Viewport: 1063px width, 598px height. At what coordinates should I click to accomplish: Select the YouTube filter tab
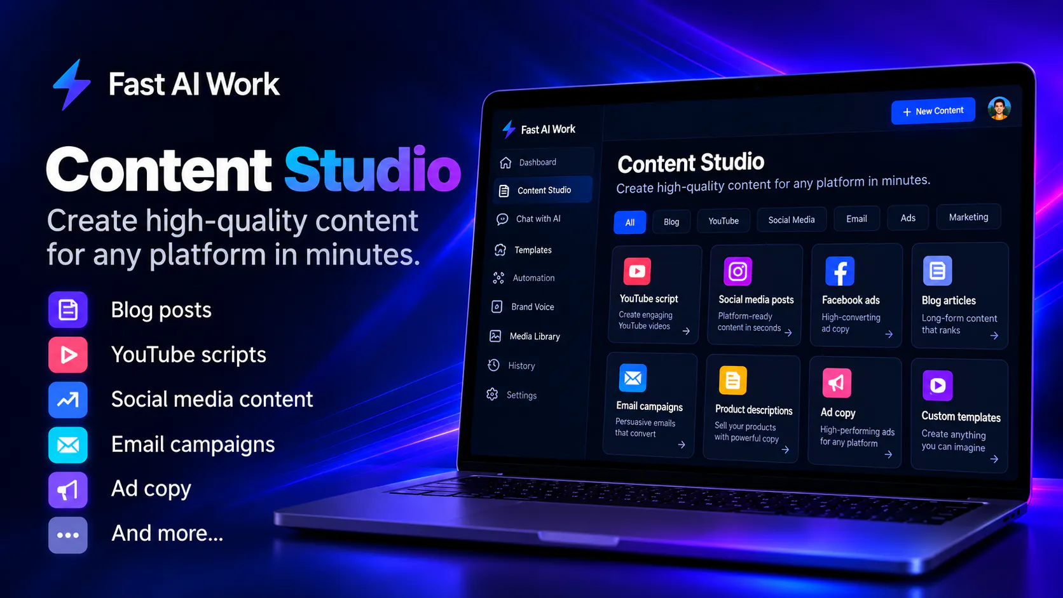(724, 221)
